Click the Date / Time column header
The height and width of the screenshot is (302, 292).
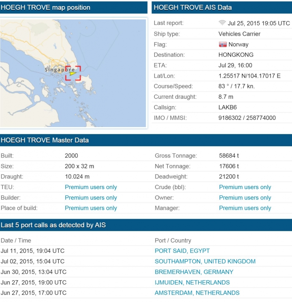tap(16, 240)
